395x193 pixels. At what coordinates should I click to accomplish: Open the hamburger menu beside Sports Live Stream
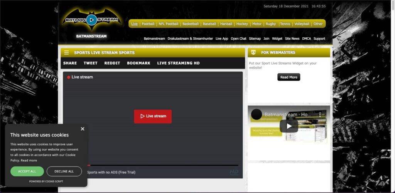coord(66,53)
